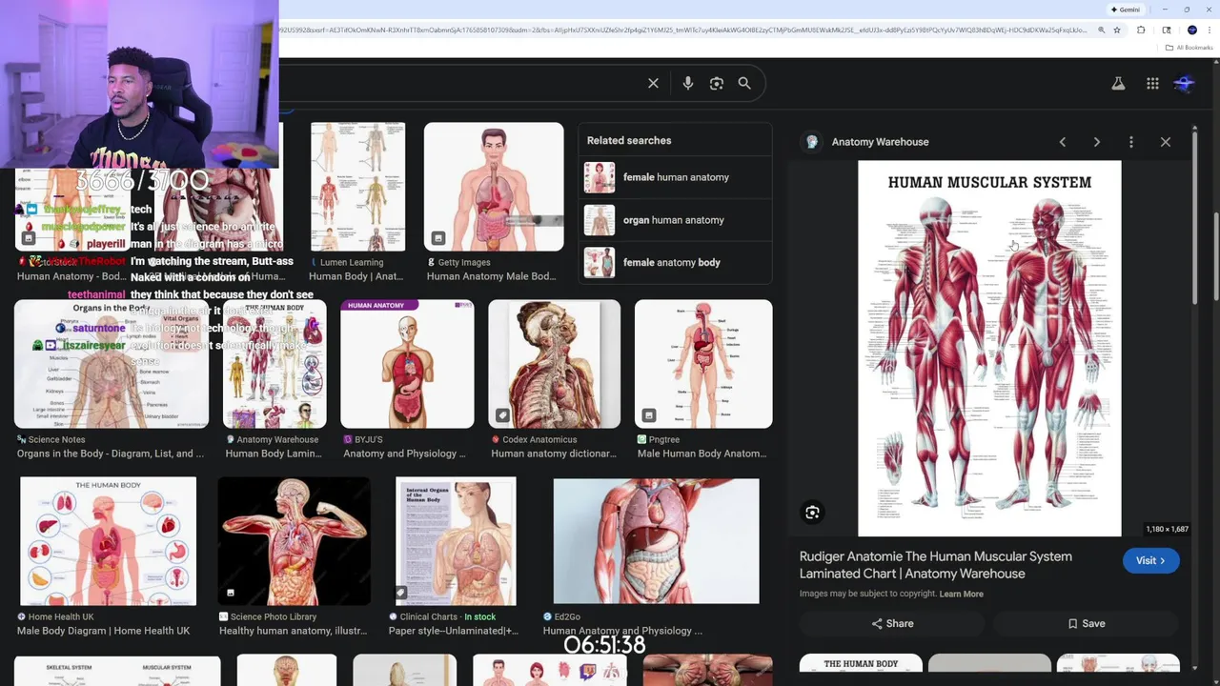This screenshot has height=686, width=1220.
Task: Open Anatomy Warehouse source name in preview header
Action: click(880, 142)
